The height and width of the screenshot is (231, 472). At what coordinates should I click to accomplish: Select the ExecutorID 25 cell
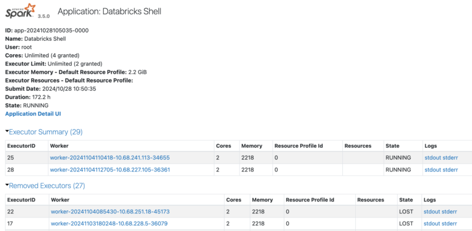click(x=27, y=157)
